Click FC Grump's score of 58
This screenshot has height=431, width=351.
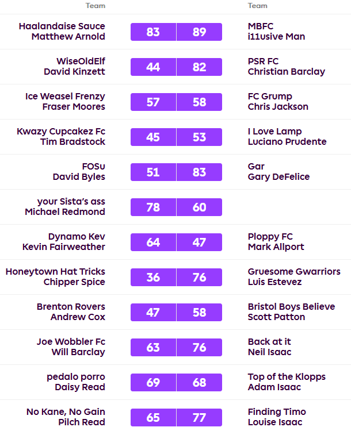200,102
